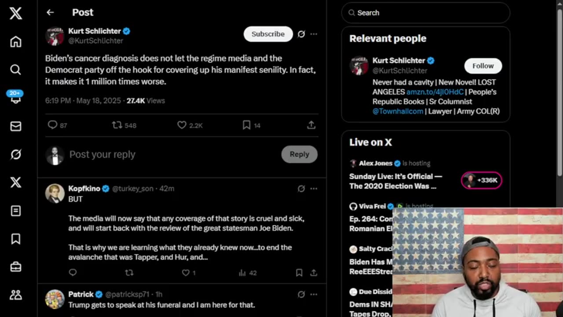Open more options on Kurt Schlichter's post
The image size is (563, 317).
(x=314, y=34)
